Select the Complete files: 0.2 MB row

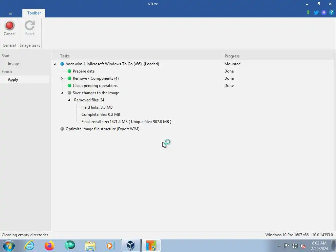[x=101, y=115]
